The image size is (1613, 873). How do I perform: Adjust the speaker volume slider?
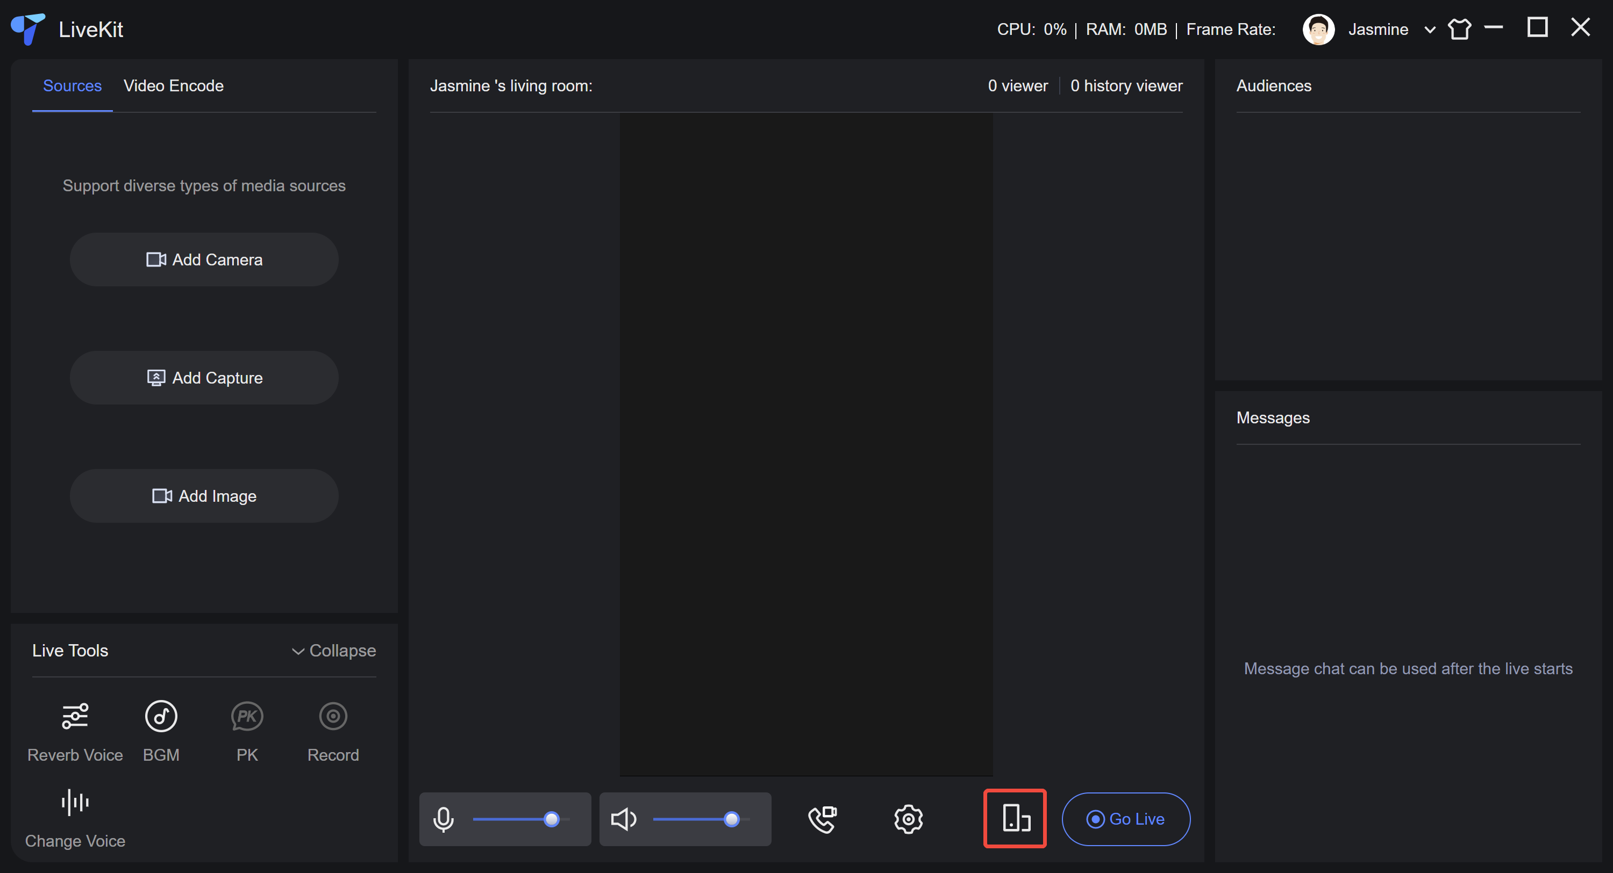pos(731,819)
